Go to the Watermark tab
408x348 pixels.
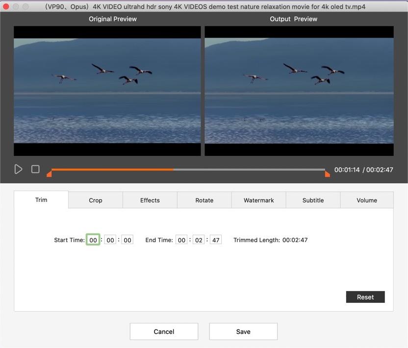(258, 200)
